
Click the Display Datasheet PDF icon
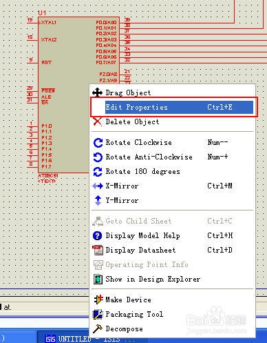[98, 250]
